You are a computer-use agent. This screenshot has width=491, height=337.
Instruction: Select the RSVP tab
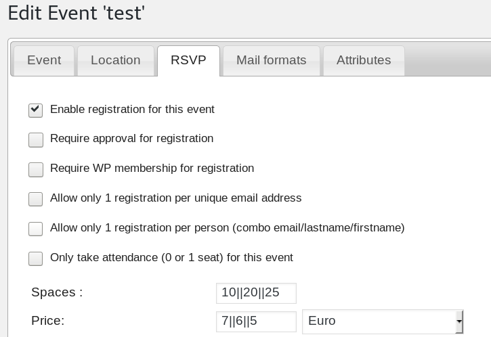[188, 60]
